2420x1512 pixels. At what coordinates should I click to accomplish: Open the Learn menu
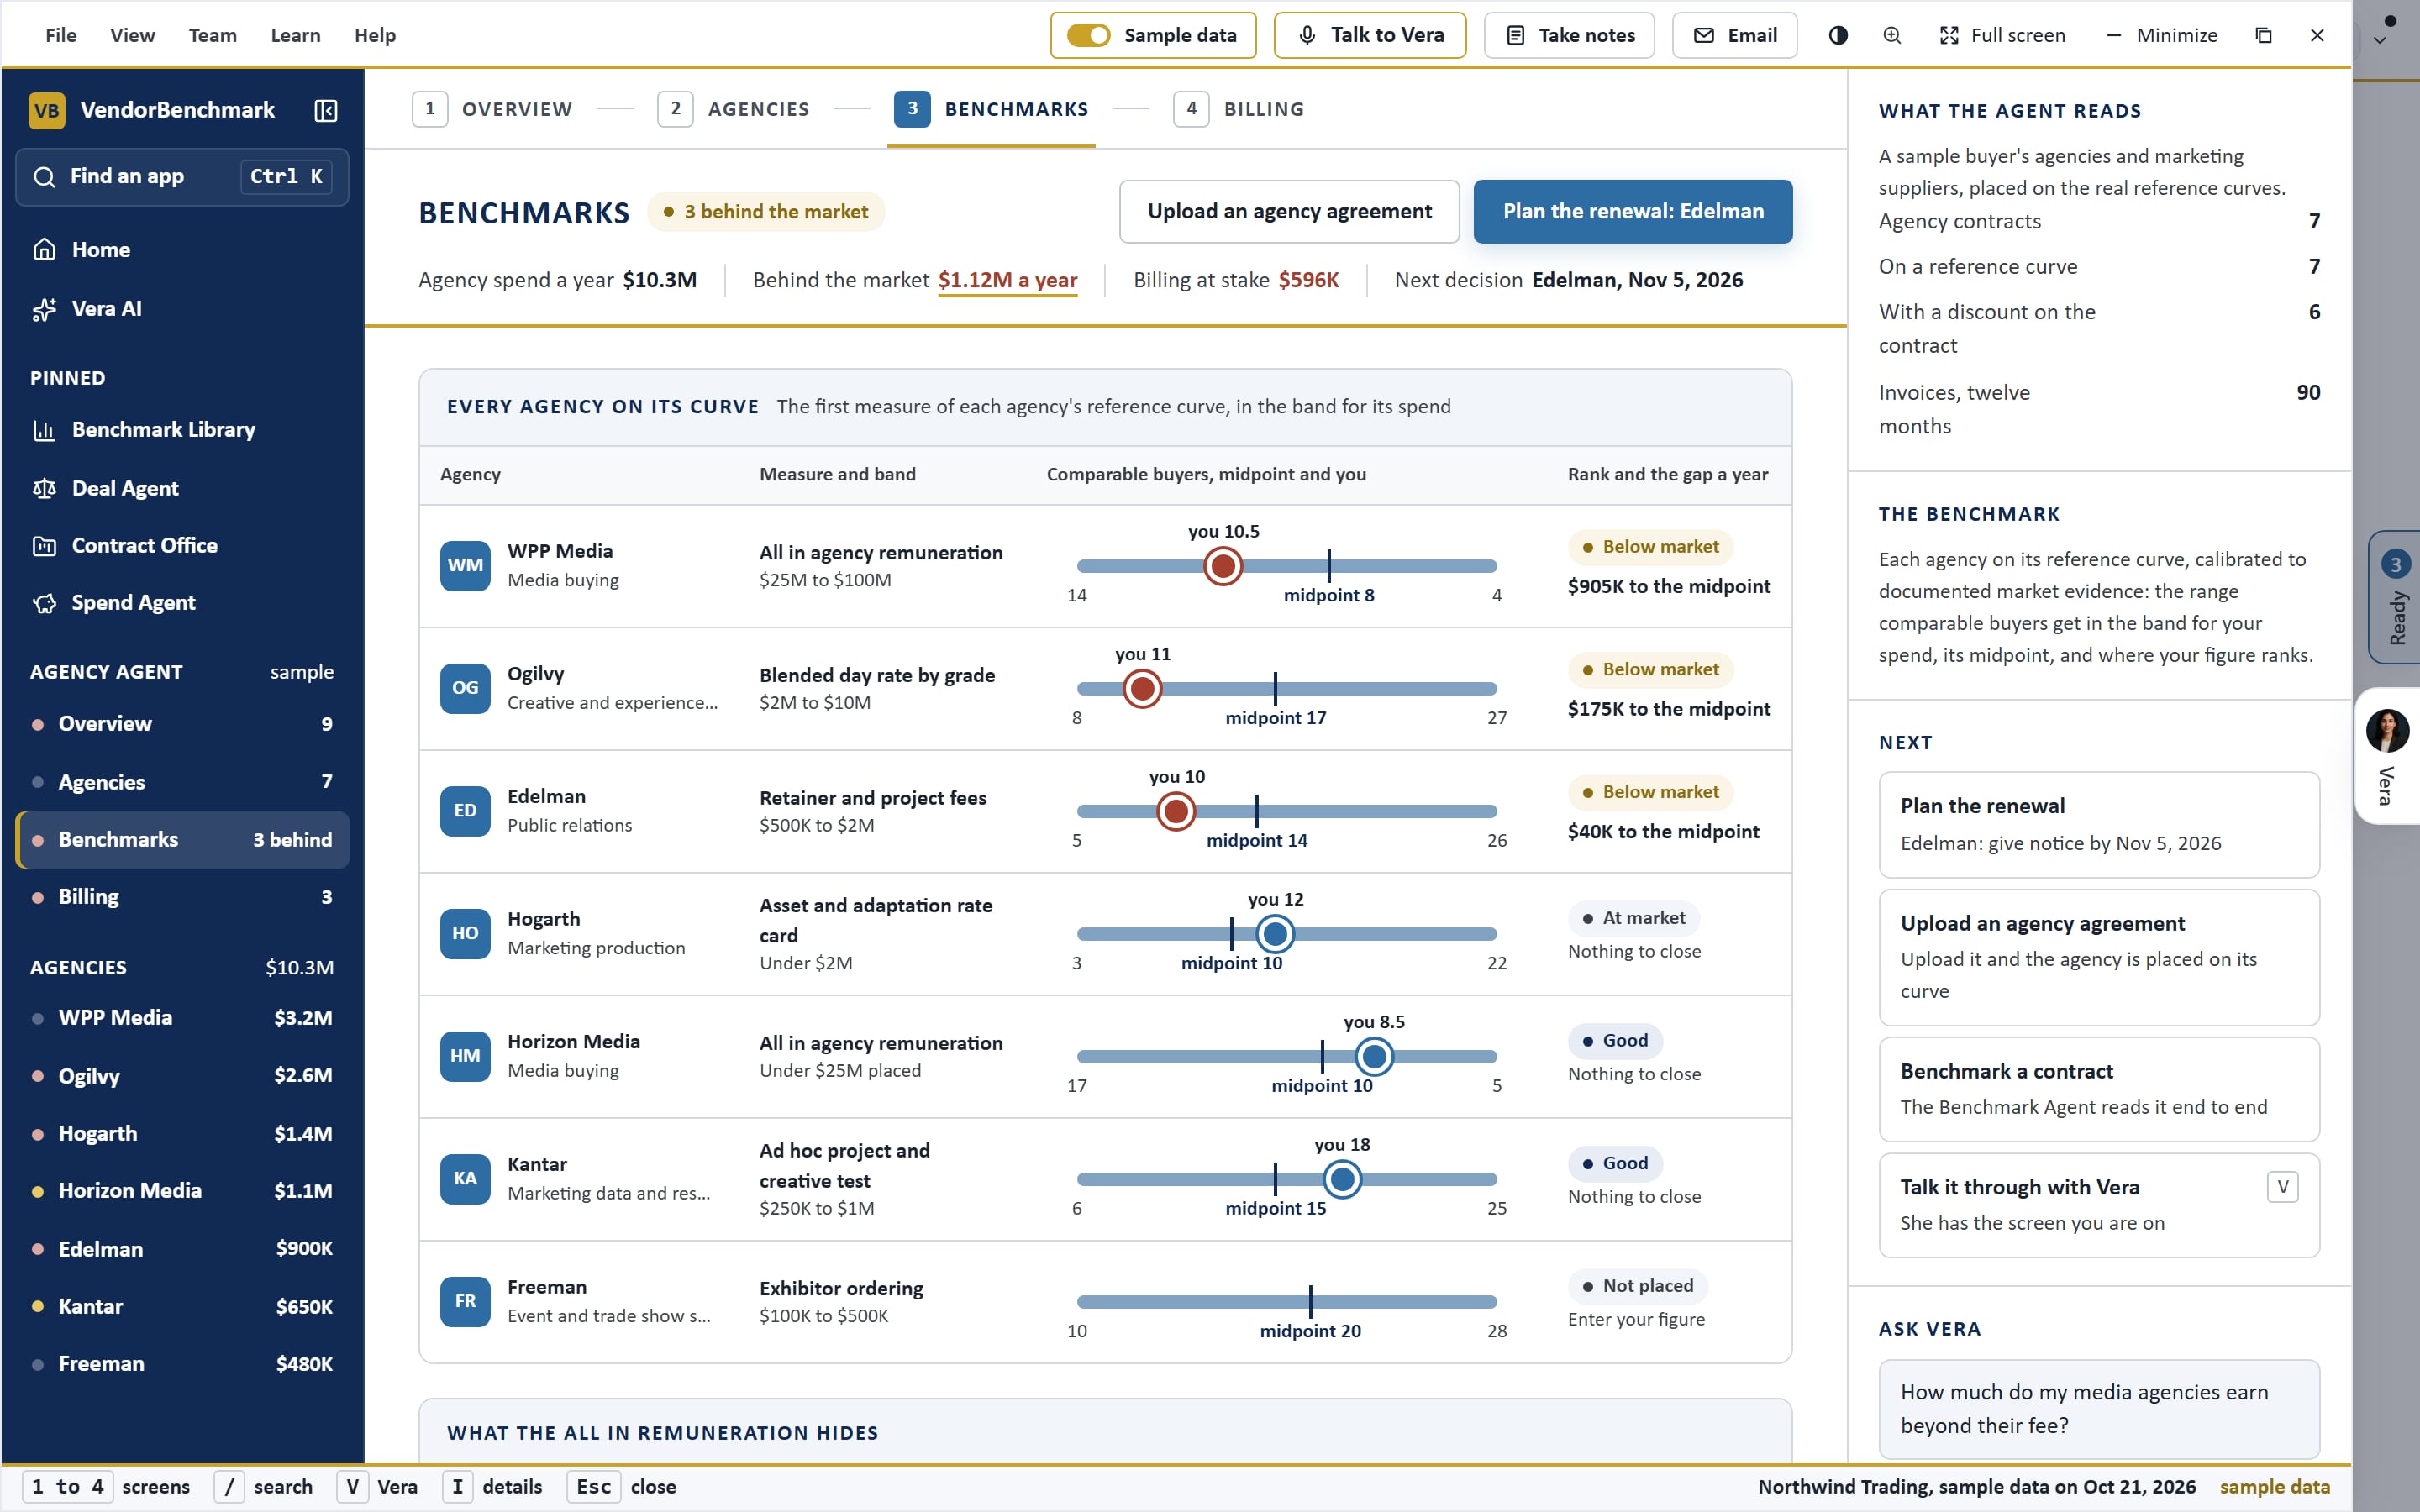pyautogui.click(x=295, y=35)
